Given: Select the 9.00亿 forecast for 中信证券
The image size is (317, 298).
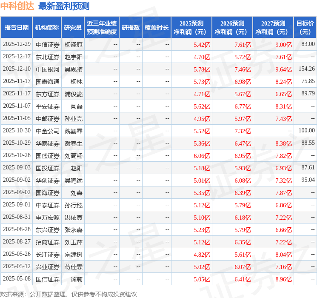Looking at the screenshot, I should 284,45.
